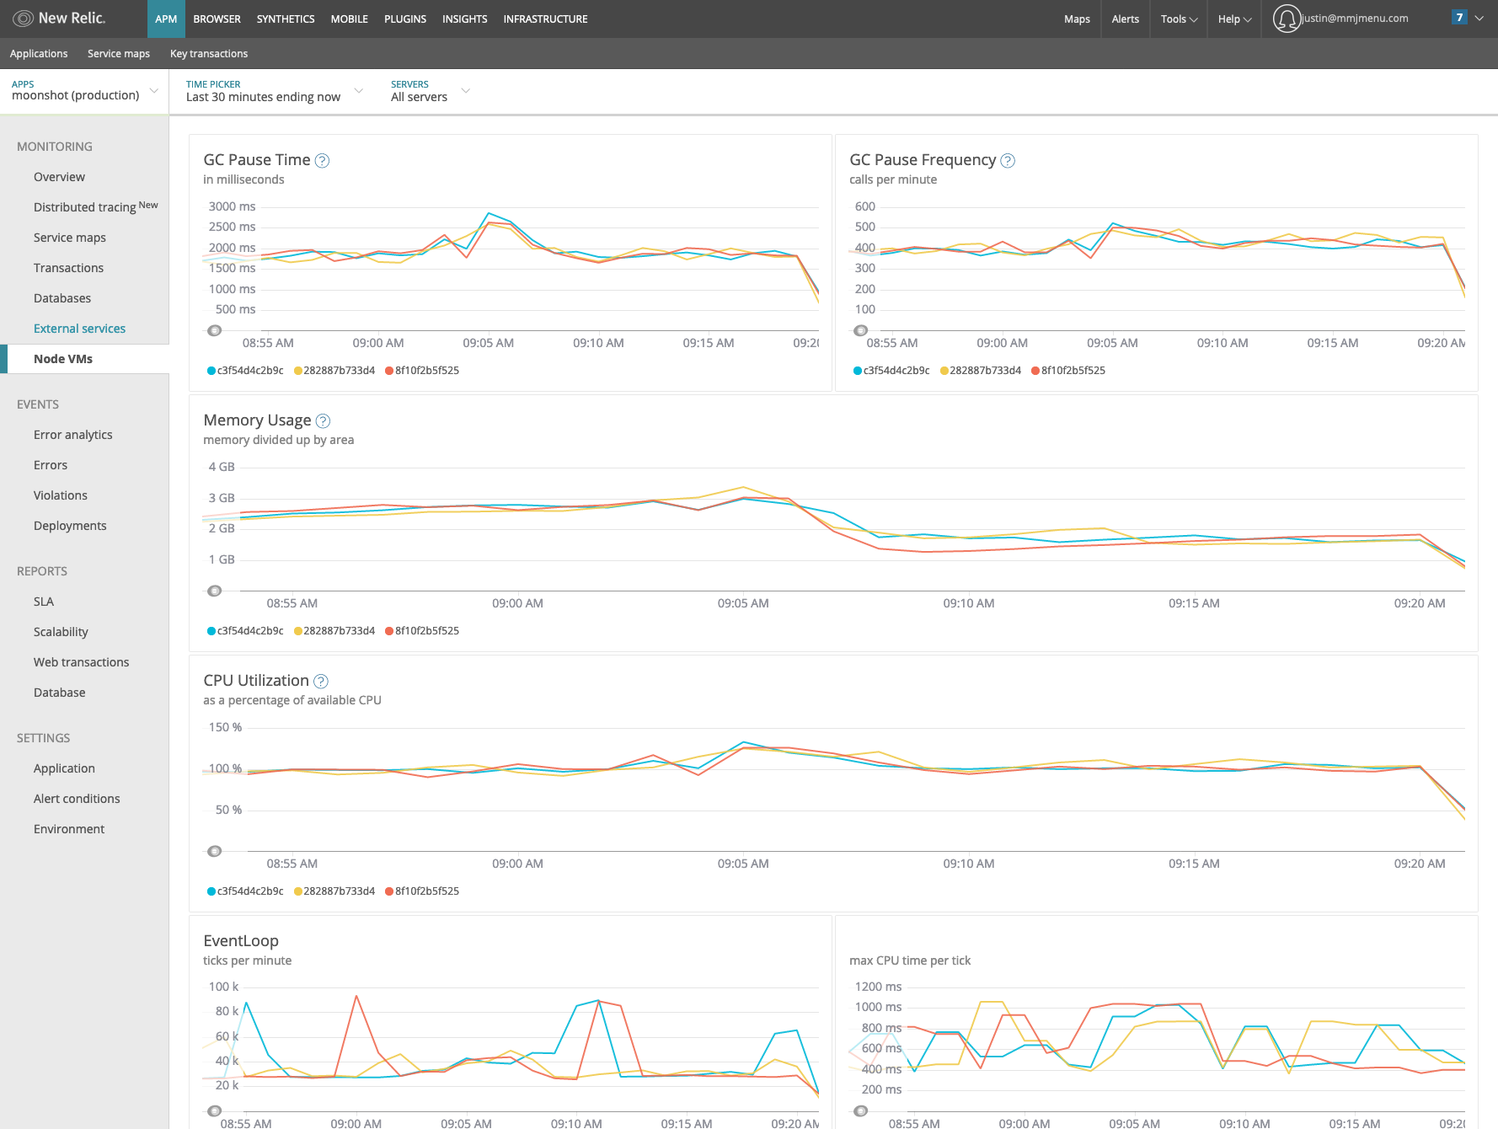Click the zero marker on Memory Usage chart
Screen dimensions: 1498x1129
tap(215, 591)
